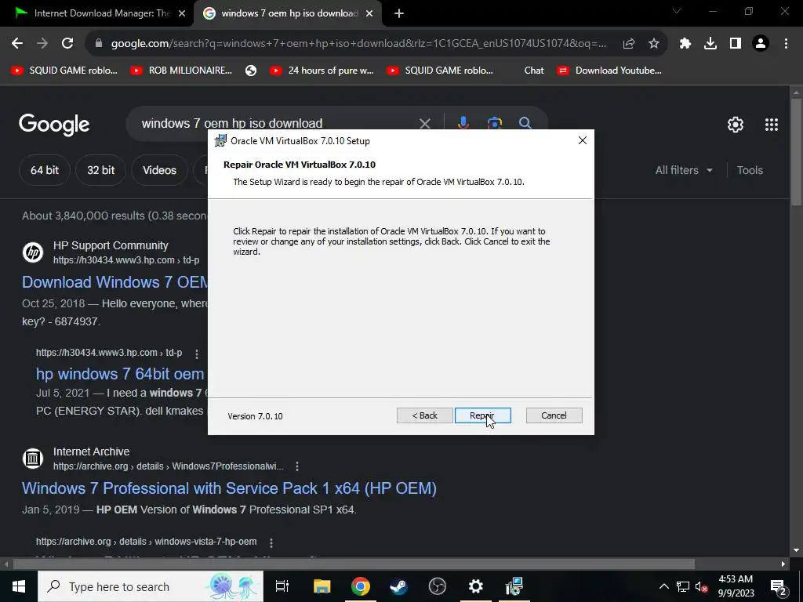
Task: Open Google search Tools
Action: 750,170
